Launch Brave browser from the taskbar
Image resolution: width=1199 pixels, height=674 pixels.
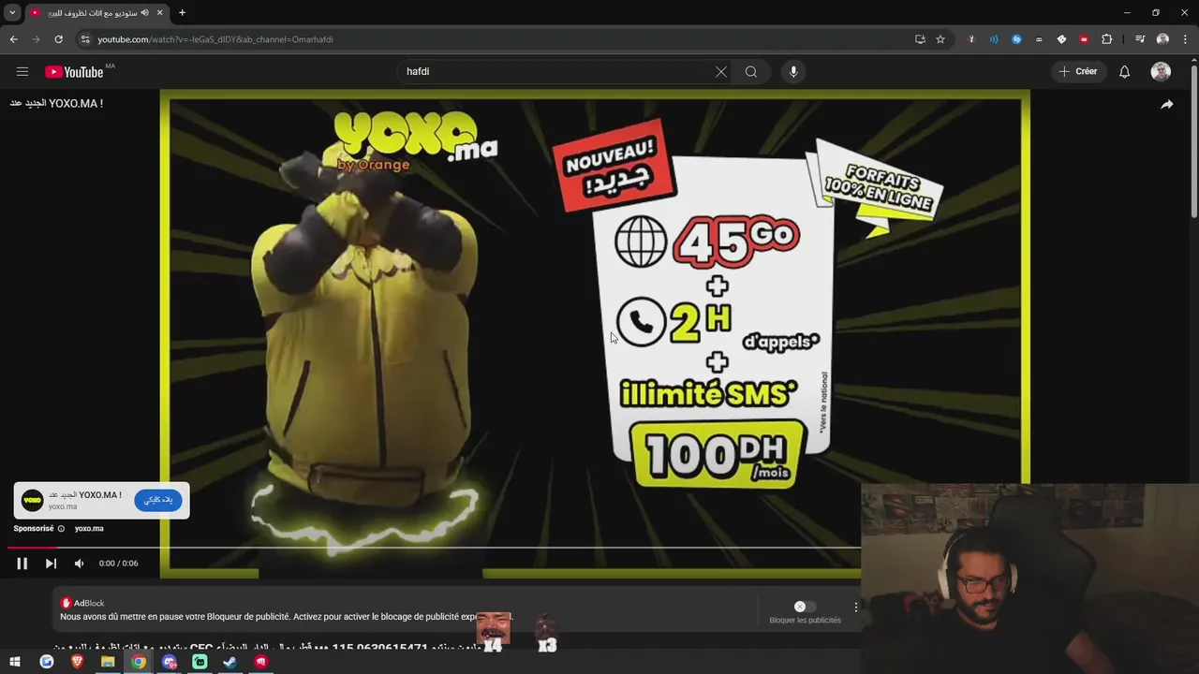[77, 662]
